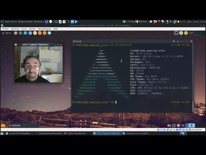This screenshot has width=206, height=155.
Task: Click the date and clock in host panel
Action: pos(196,22)
